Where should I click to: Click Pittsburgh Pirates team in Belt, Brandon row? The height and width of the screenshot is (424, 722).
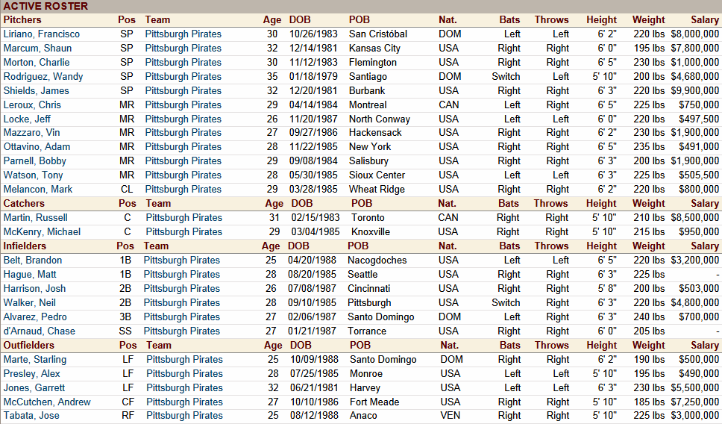182,261
